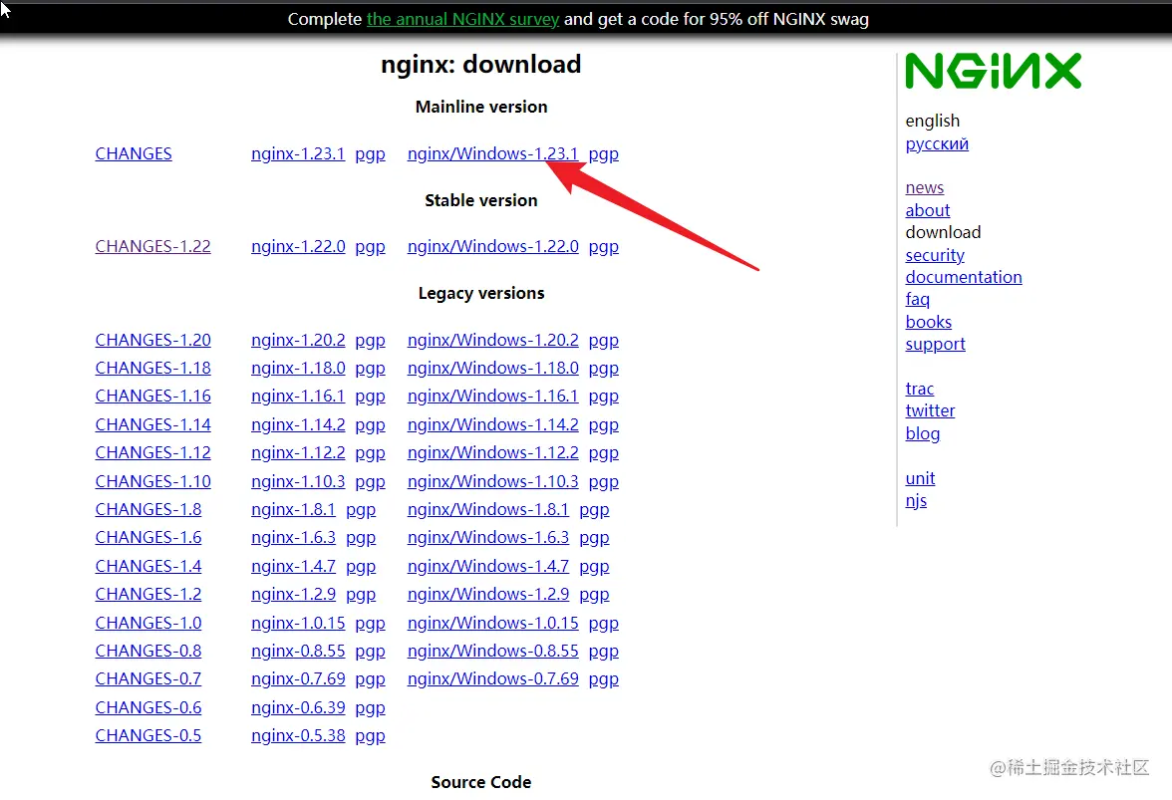Open the mainline CHANGES link

[134, 153]
